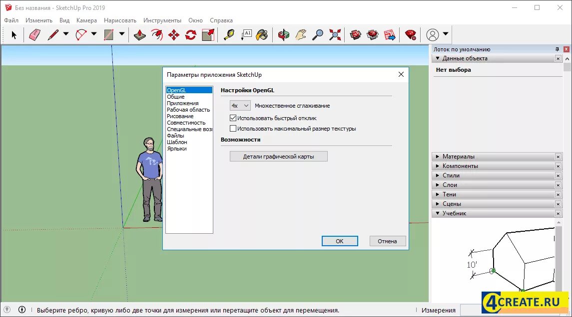Close the Слои panel with X

[x=558, y=185]
